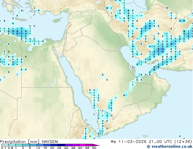This screenshot has width=193, height=149.
Task: Click the "We" weekday abbreviation
Action: (113, 142)
